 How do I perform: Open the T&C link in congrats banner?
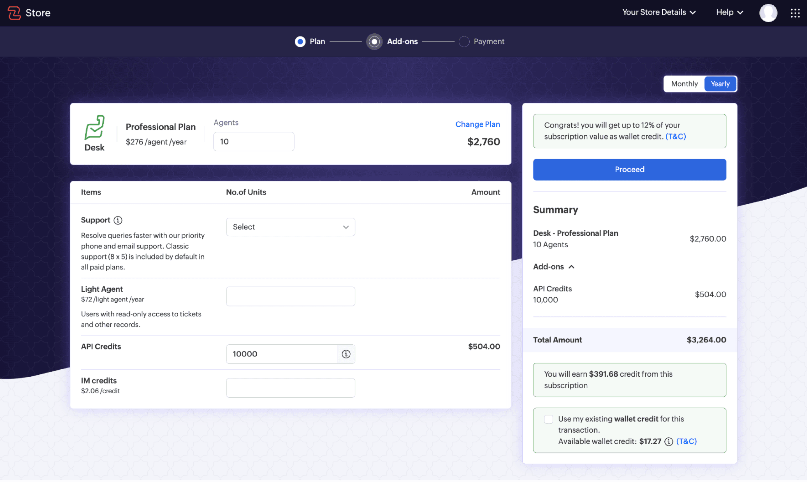(x=676, y=136)
